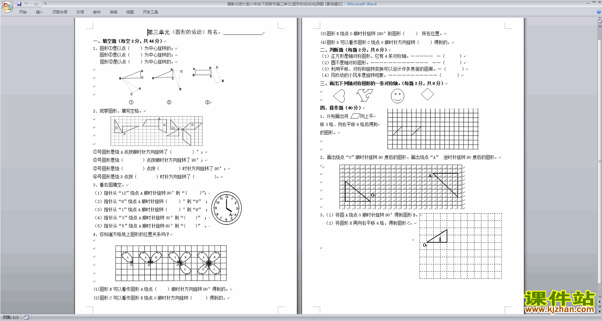
Task: Click the 页面: 1/2 page indicator
Action: point(11,318)
